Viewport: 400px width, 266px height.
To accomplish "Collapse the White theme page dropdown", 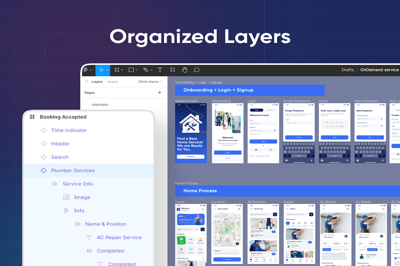I will tap(161, 81).
